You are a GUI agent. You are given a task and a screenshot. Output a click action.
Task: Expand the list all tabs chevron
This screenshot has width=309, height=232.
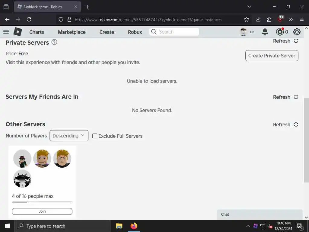249,7
